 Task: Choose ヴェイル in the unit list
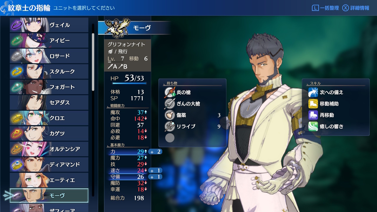[x=49, y=25]
